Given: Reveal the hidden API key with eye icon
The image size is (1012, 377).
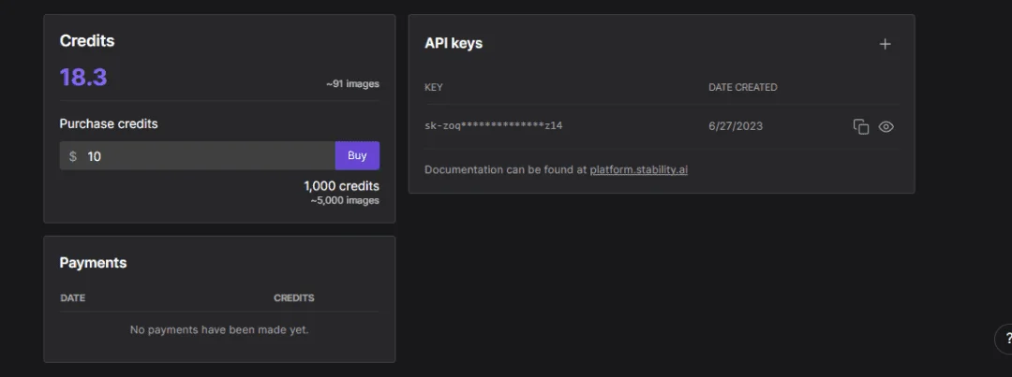Looking at the screenshot, I should point(886,127).
